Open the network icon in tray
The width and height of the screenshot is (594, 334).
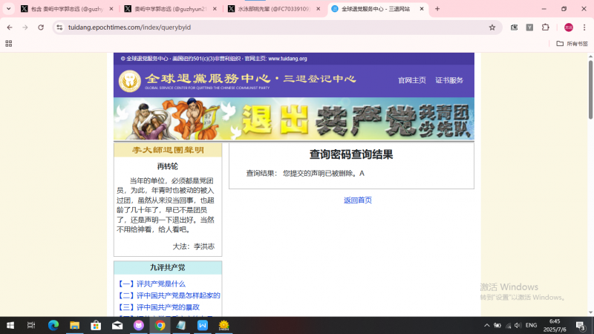pyautogui.click(x=509, y=325)
